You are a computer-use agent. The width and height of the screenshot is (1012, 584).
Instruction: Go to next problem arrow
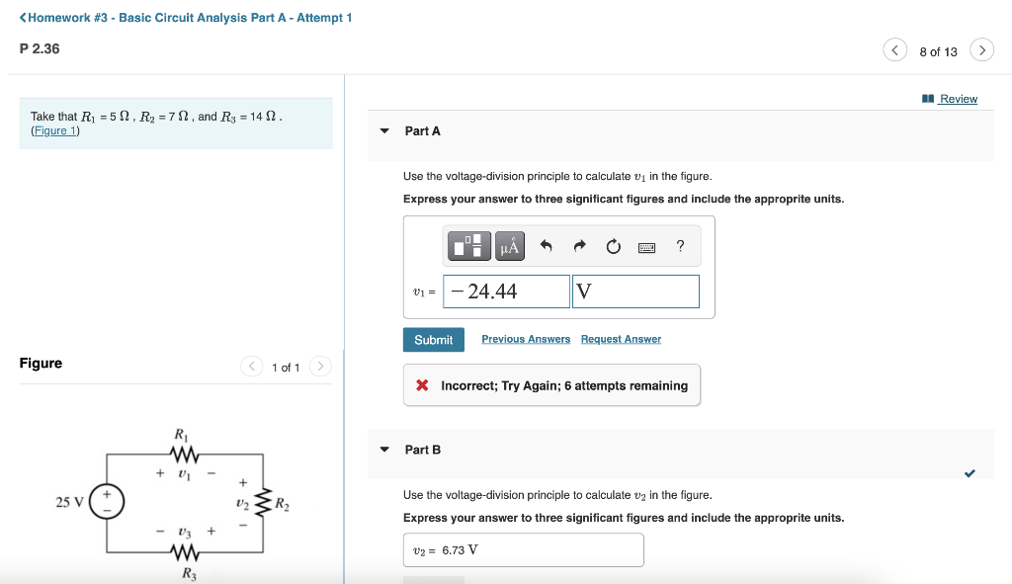click(x=981, y=49)
